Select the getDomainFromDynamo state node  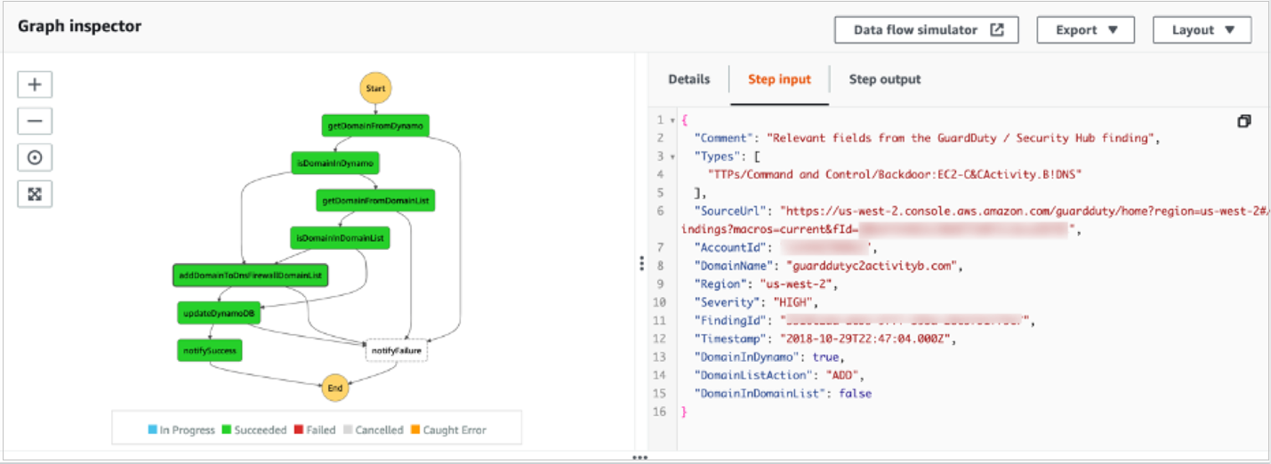pos(374,126)
